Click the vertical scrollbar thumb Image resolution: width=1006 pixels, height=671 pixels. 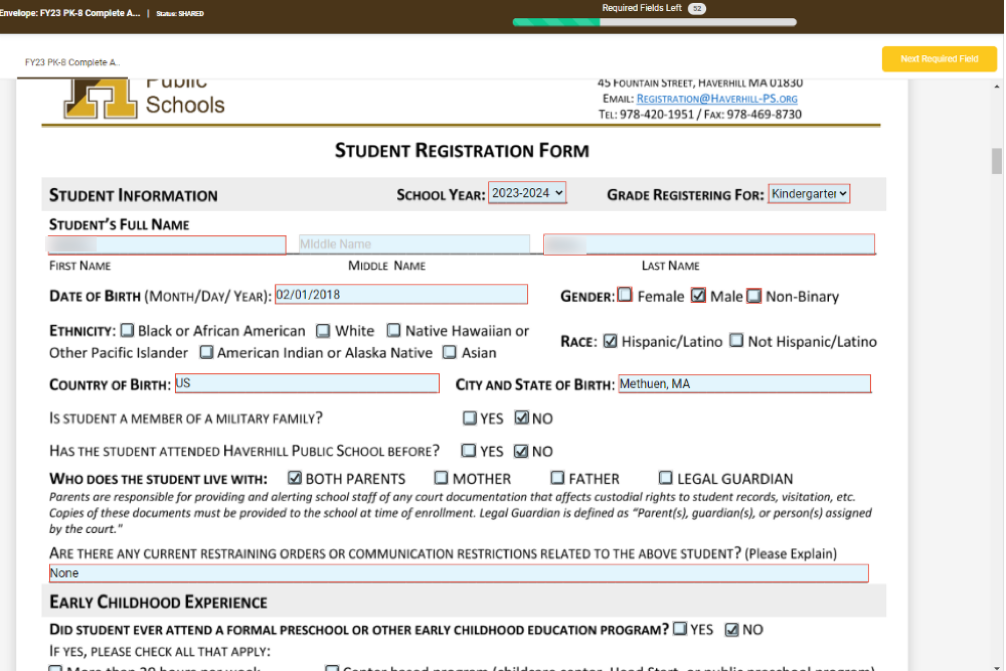996,161
